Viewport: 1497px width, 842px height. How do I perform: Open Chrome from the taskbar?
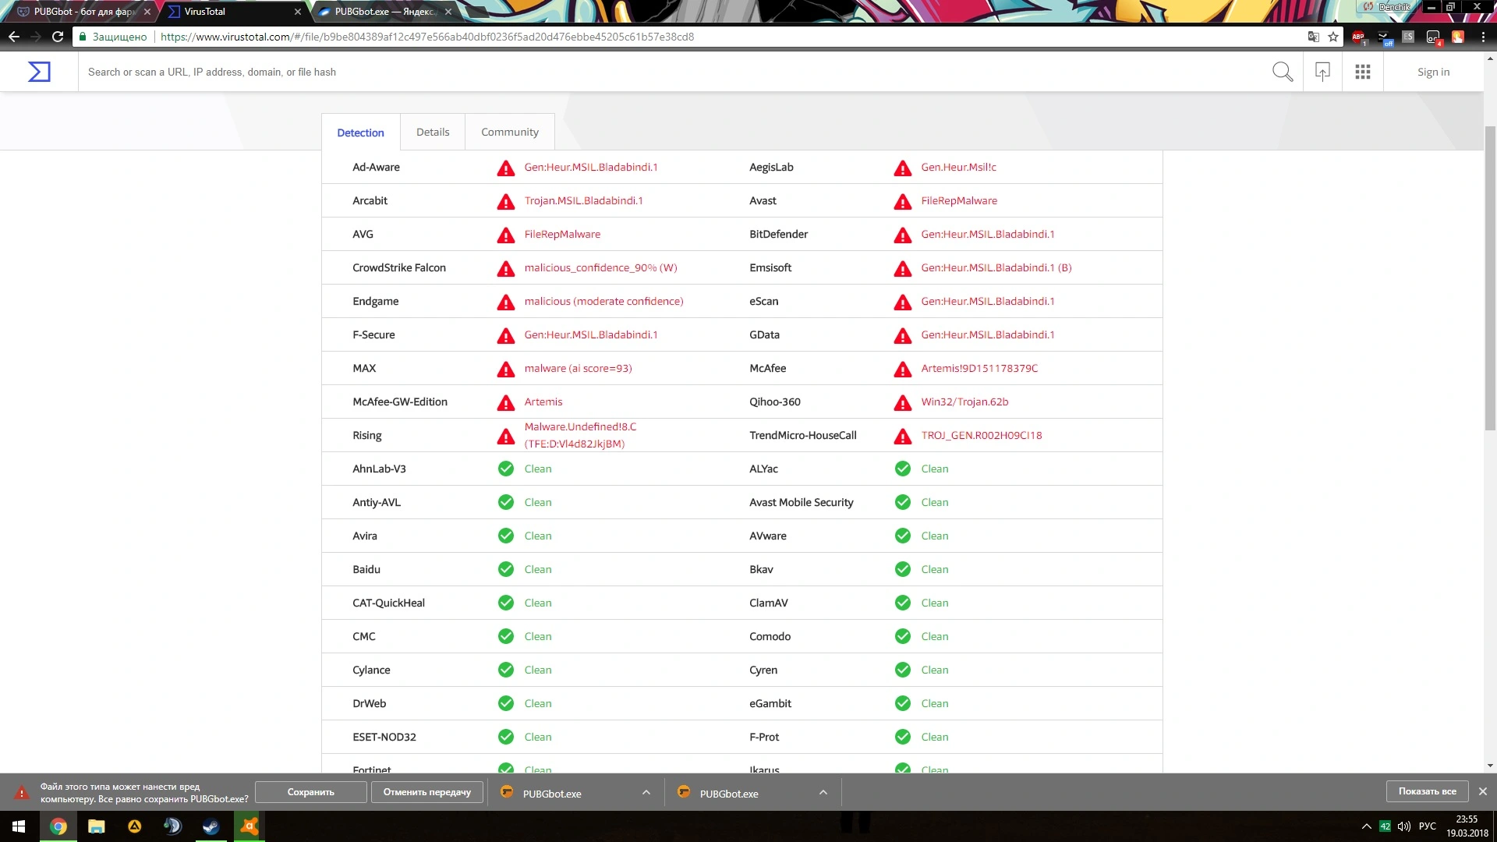tap(58, 826)
